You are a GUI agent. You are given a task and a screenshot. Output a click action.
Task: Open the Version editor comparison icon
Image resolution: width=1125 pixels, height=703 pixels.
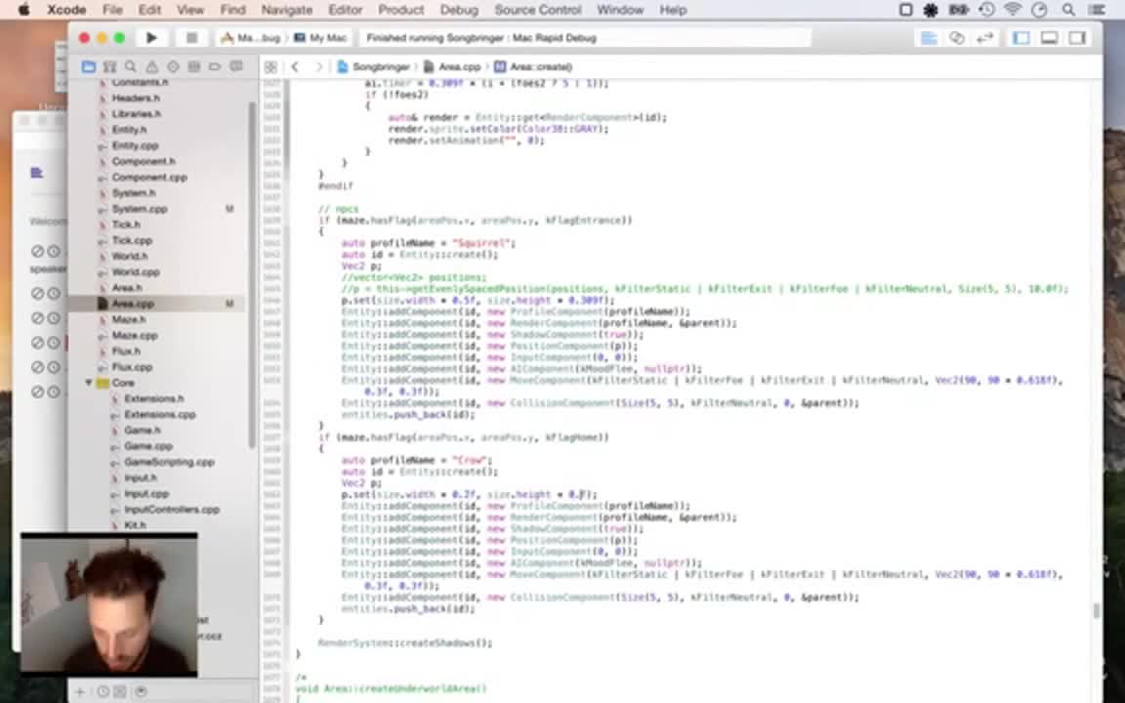pyautogui.click(x=982, y=37)
